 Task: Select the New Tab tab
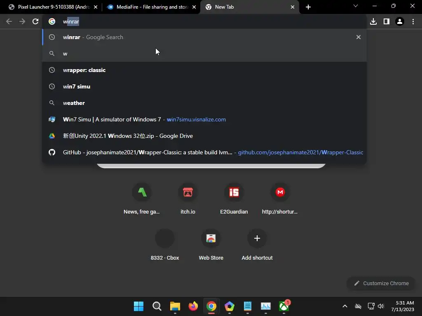coord(249,7)
